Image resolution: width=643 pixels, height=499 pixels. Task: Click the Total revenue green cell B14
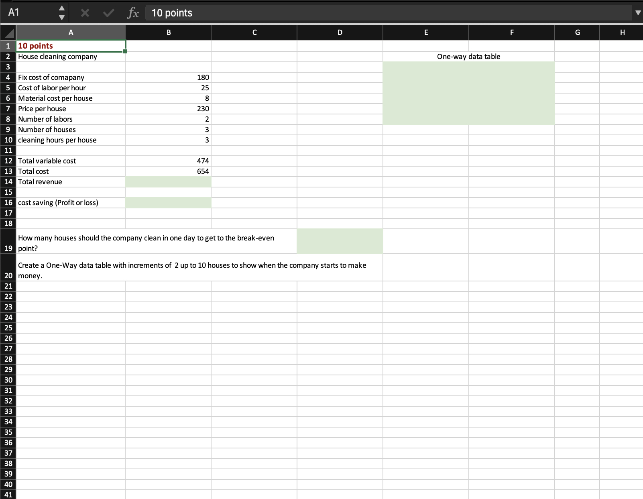tap(168, 182)
